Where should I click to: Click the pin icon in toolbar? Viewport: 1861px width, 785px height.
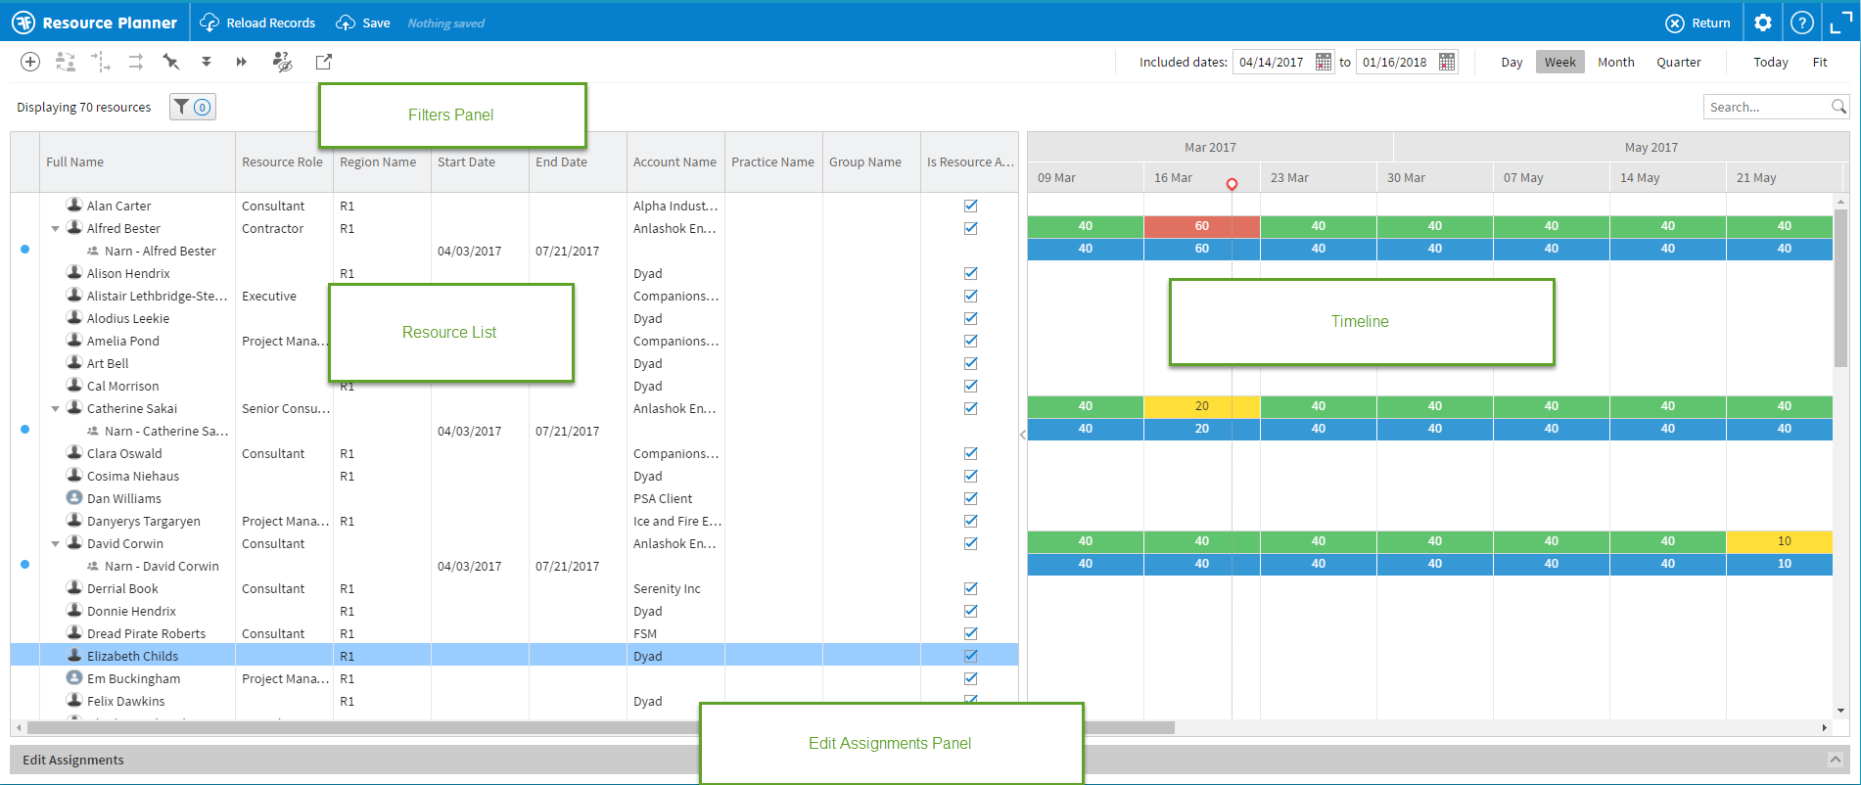click(x=171, y=62)
